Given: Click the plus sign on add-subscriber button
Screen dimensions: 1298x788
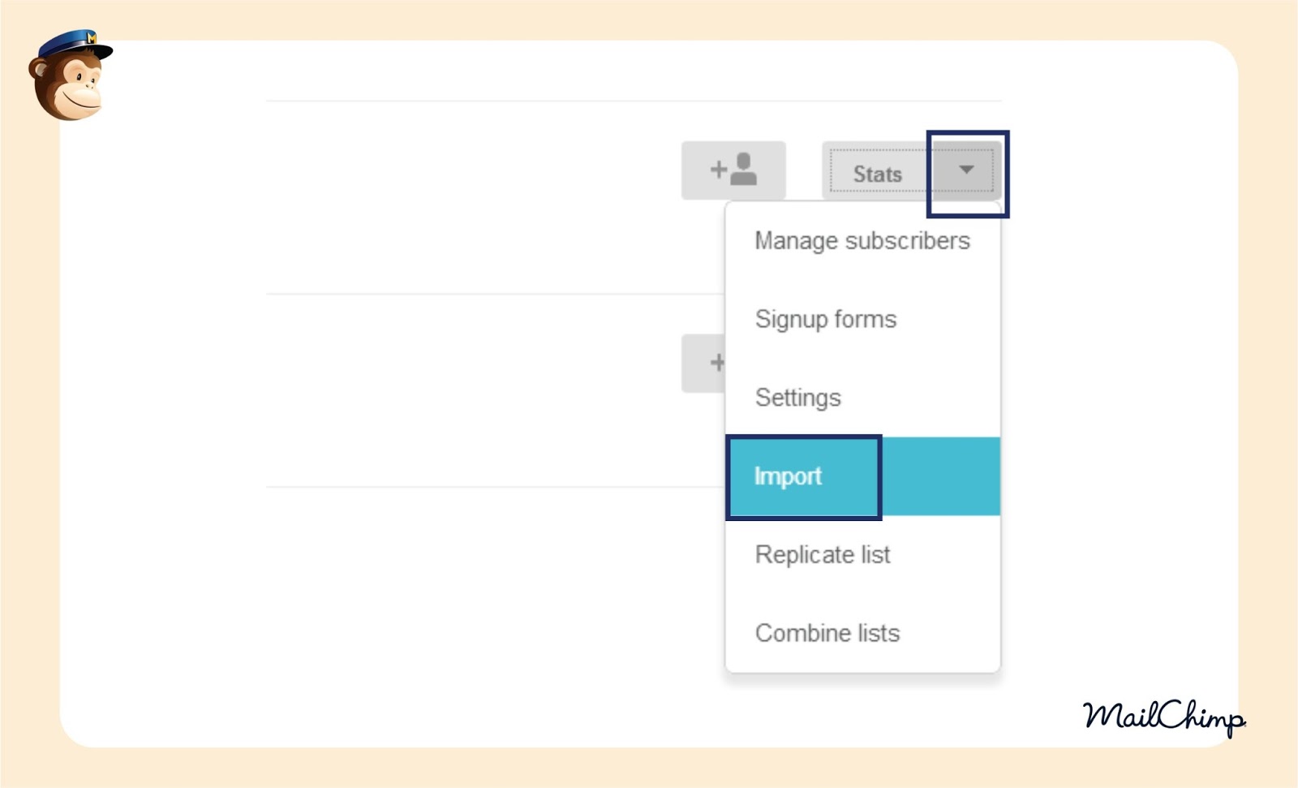Looking at the screenshot, I should coord(718,170).
